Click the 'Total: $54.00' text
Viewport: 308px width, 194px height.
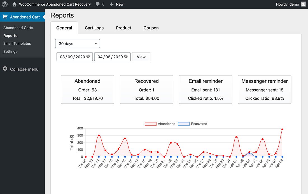(146, 98)
